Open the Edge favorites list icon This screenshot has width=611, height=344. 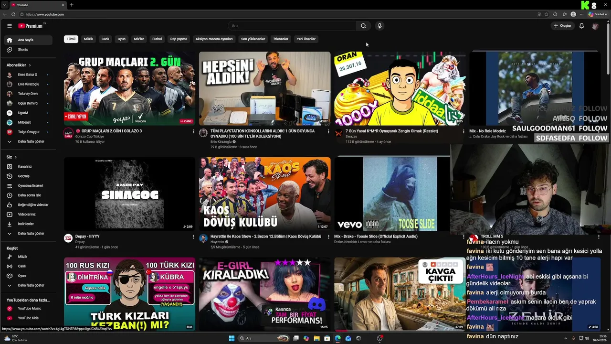point(564,14)
